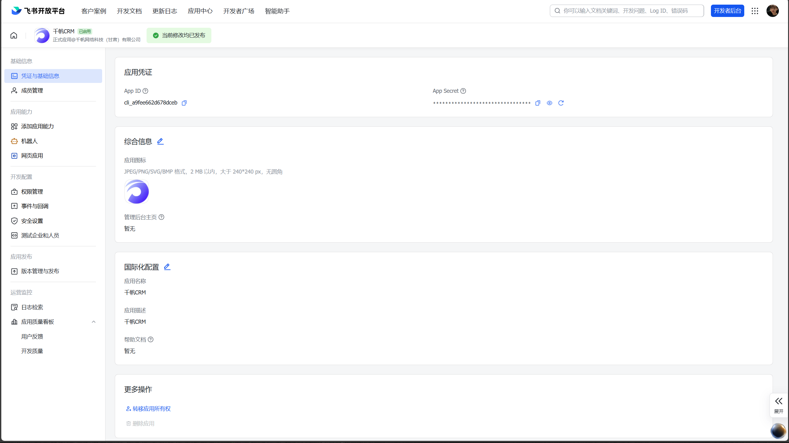Go to home via house icon

click(x=14, y=35)
